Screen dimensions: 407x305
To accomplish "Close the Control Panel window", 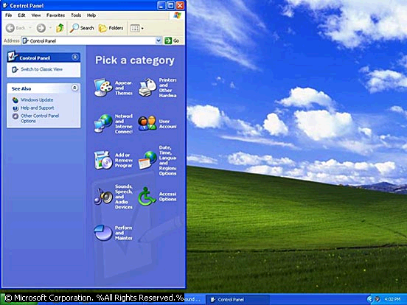I will [x=180, y=5].
